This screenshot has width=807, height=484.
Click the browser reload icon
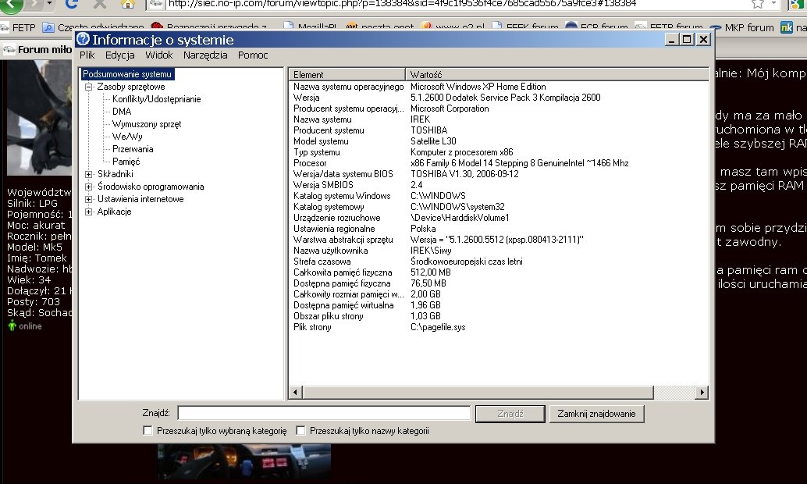pyautogui.click(x=72, y=4)
